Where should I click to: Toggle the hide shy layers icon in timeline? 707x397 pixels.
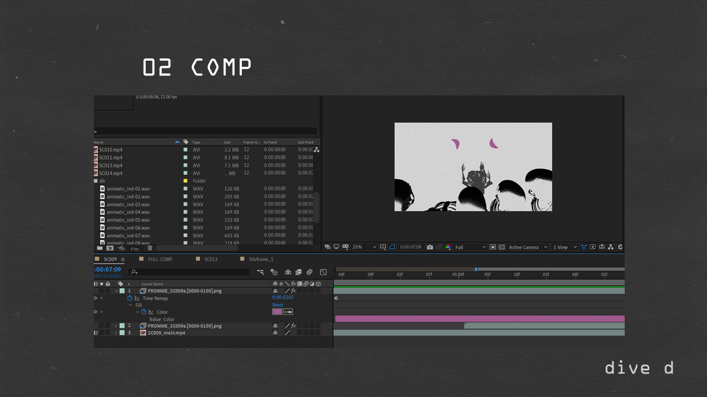287,272
